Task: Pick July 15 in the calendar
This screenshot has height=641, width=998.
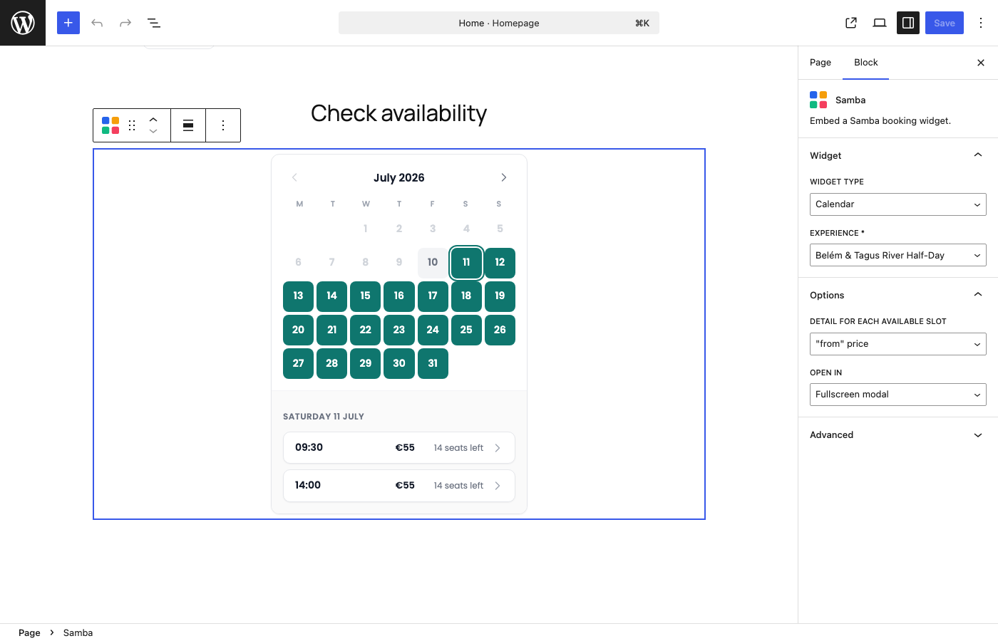Action: click(365, 296)
